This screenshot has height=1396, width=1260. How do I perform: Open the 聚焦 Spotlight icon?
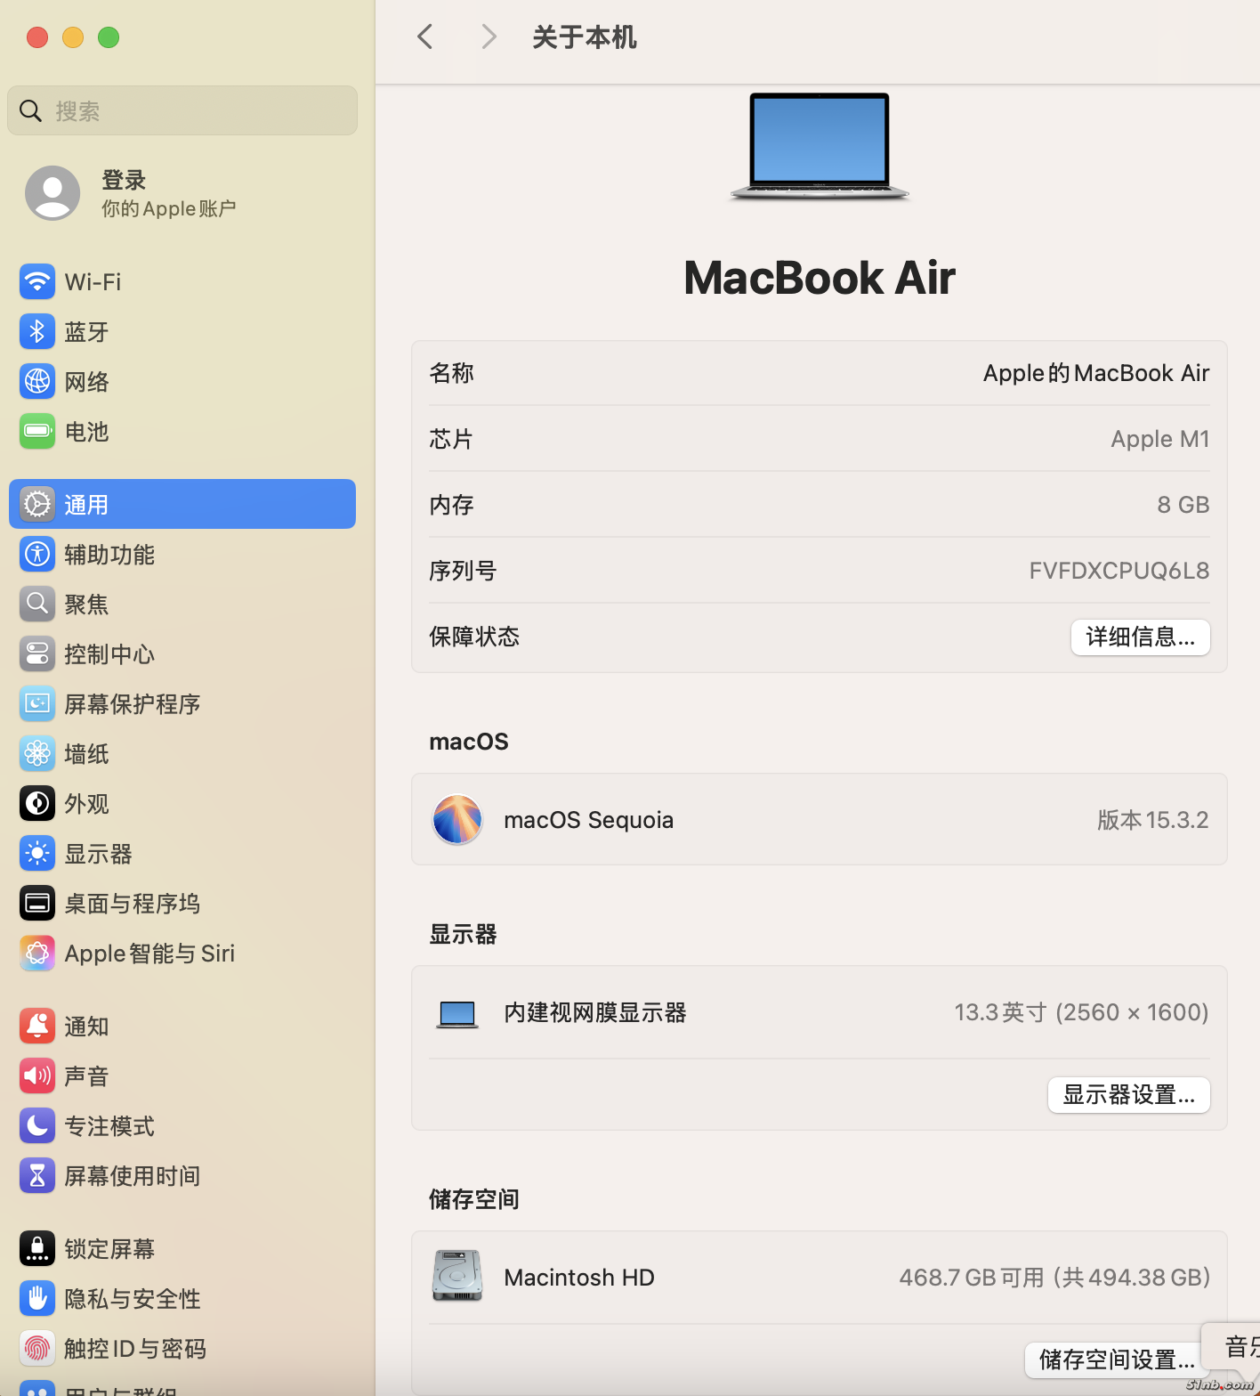pos(37,605)
